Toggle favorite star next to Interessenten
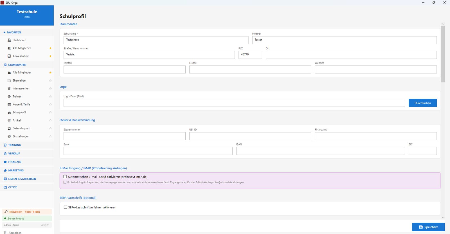 point(50,89)
